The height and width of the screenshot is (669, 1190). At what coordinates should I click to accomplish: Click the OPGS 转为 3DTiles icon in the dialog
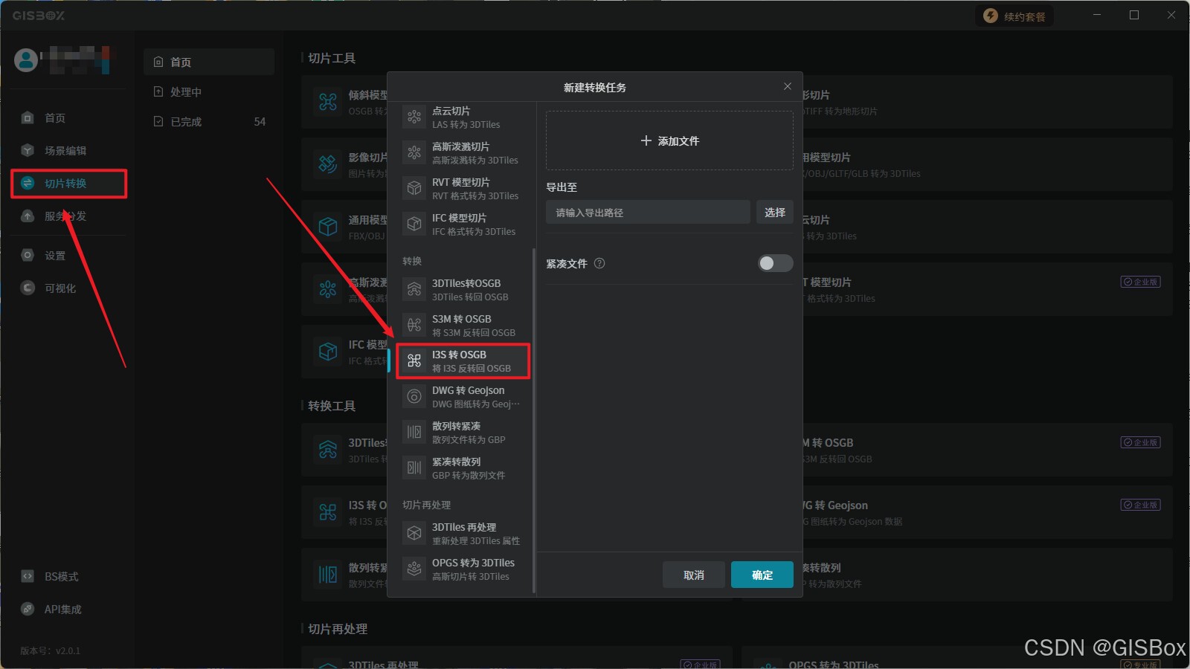coord(414,569)
